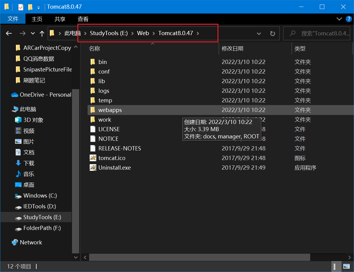Viewport: 354px width, 272px height.
Task: Go up one folder level
Action: [x=42, y=33]
